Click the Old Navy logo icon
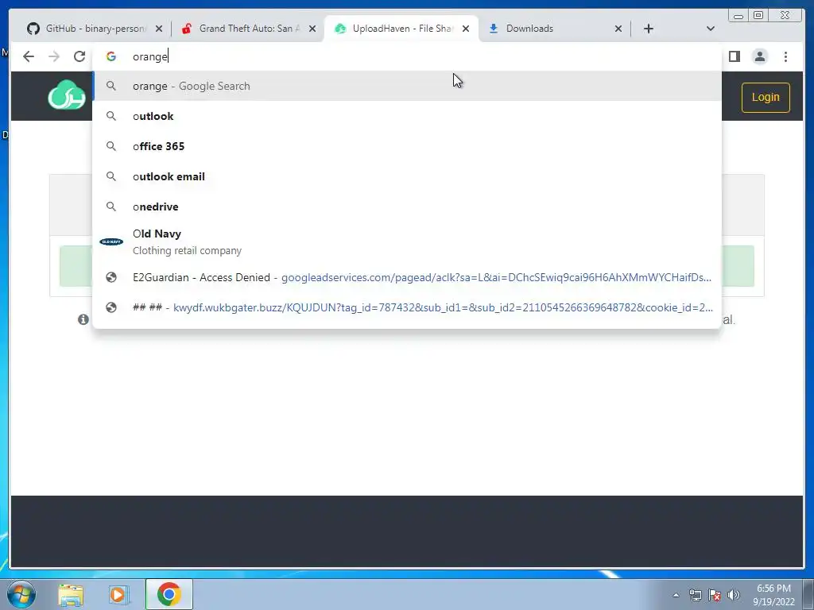This screenshot has width=814, height=610. tap(111, 241)
